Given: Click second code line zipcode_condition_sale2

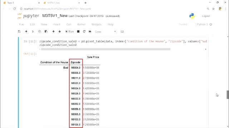Looking at the screenshot, I should 58,45.
